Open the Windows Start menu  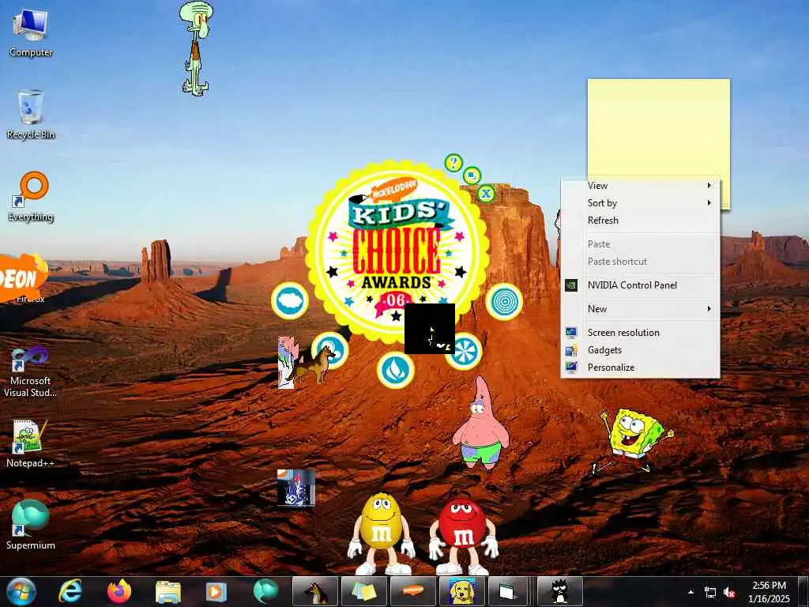(21, 591)
